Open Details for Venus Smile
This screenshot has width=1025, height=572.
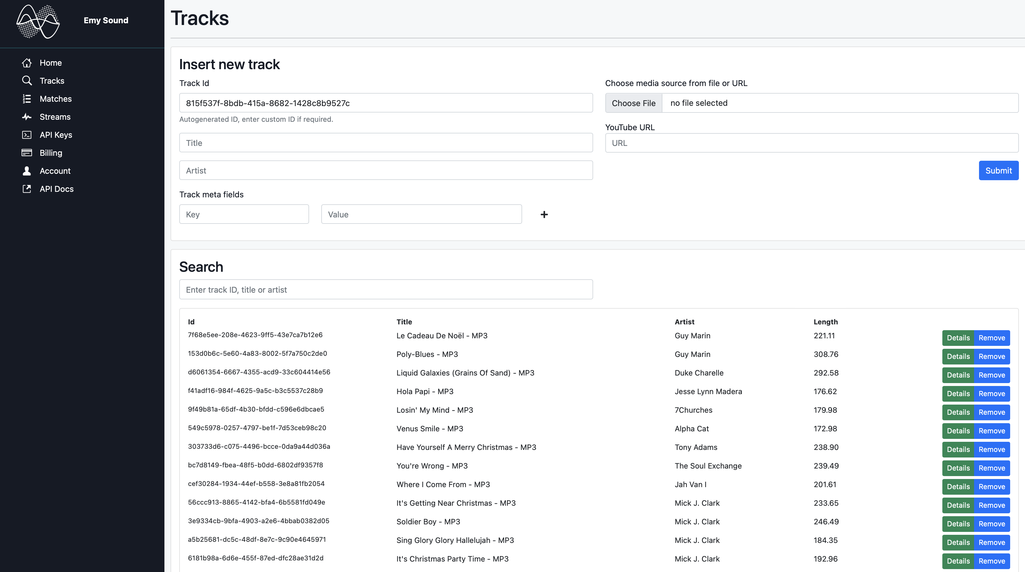point(959,430)
